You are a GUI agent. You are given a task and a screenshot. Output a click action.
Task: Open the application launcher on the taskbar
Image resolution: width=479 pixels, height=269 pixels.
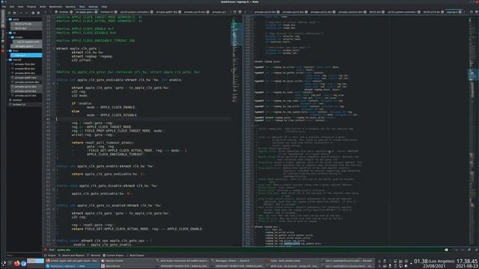pyautogui.click(x=3, y=263)
